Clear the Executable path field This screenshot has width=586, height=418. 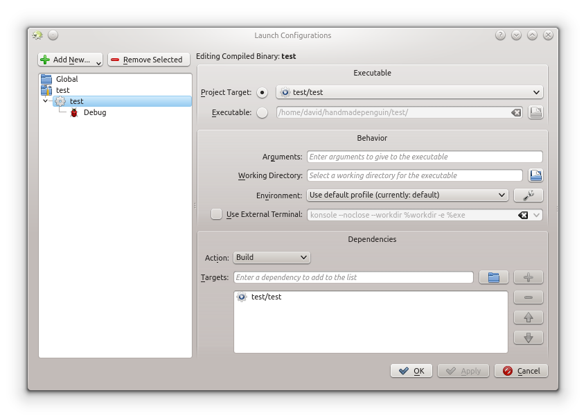coord(516,112)
